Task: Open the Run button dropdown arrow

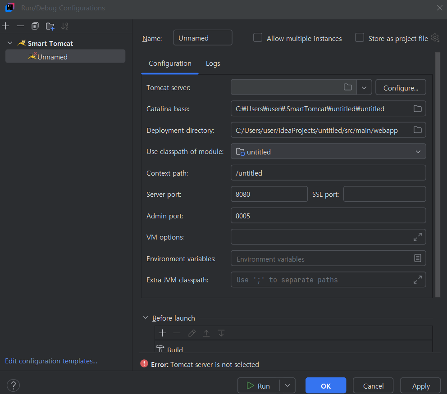Action: [x=287, y=386]
